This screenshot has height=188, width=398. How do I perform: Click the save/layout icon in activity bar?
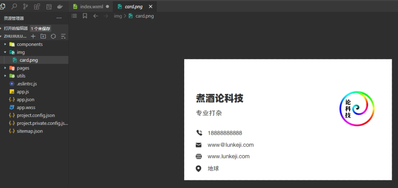pyautogui.click(x=49, y=7)
